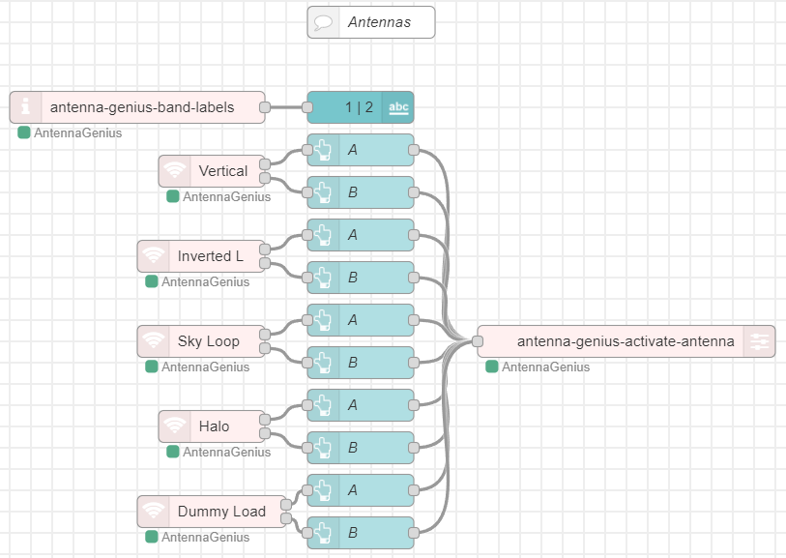Screen dimensions: 786x558
Task: Click the lower output port of Dummy Load node
Action: (x=286, y=518)
